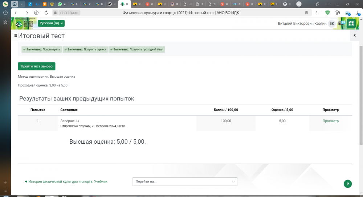Open the browser extensions icon
The width and height of the screenshot is (363, 197).
click(x=338, y=13)
